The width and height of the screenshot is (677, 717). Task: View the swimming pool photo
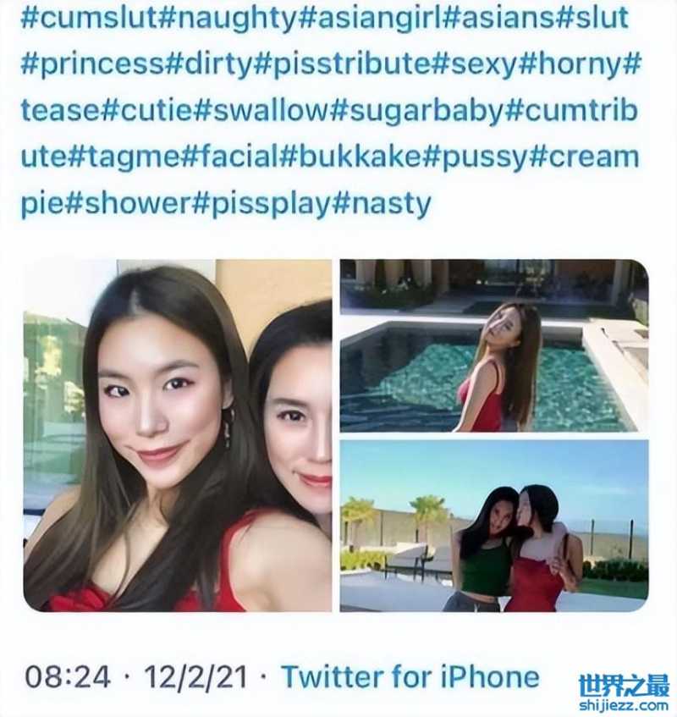tap(493, 345)
